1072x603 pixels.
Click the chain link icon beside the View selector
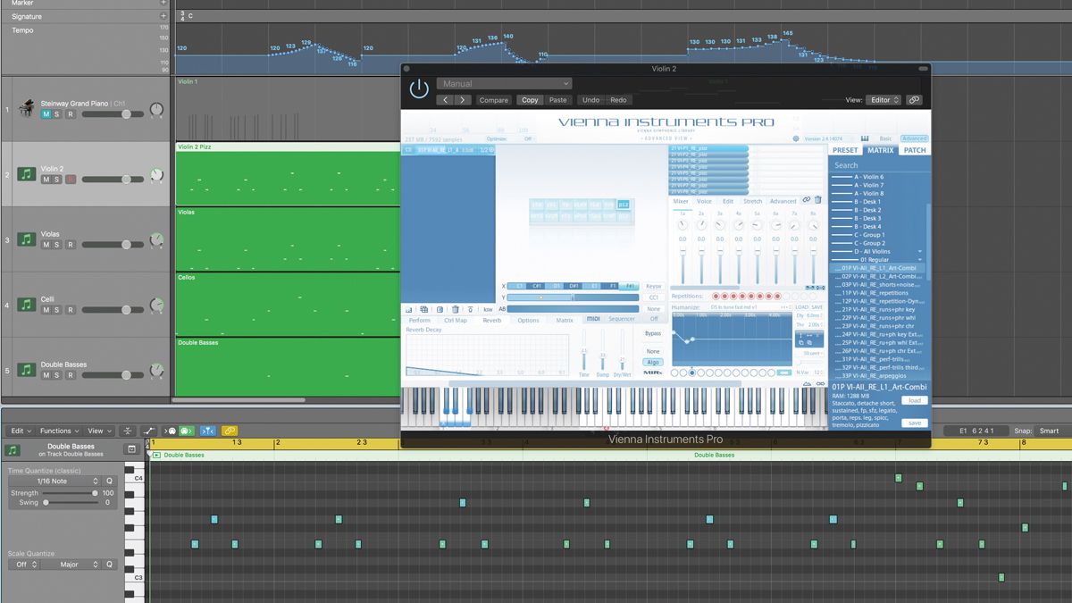point(914,99)
